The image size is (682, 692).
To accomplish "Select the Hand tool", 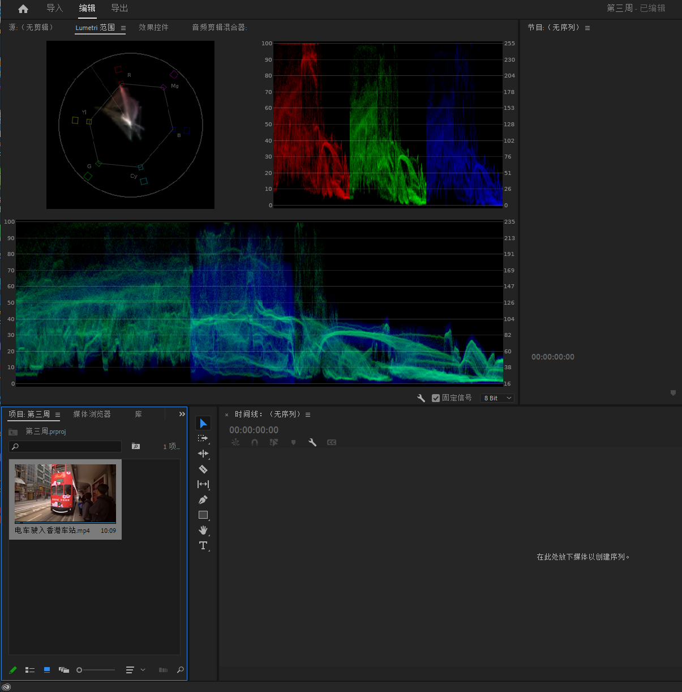I will coord(203,530).
